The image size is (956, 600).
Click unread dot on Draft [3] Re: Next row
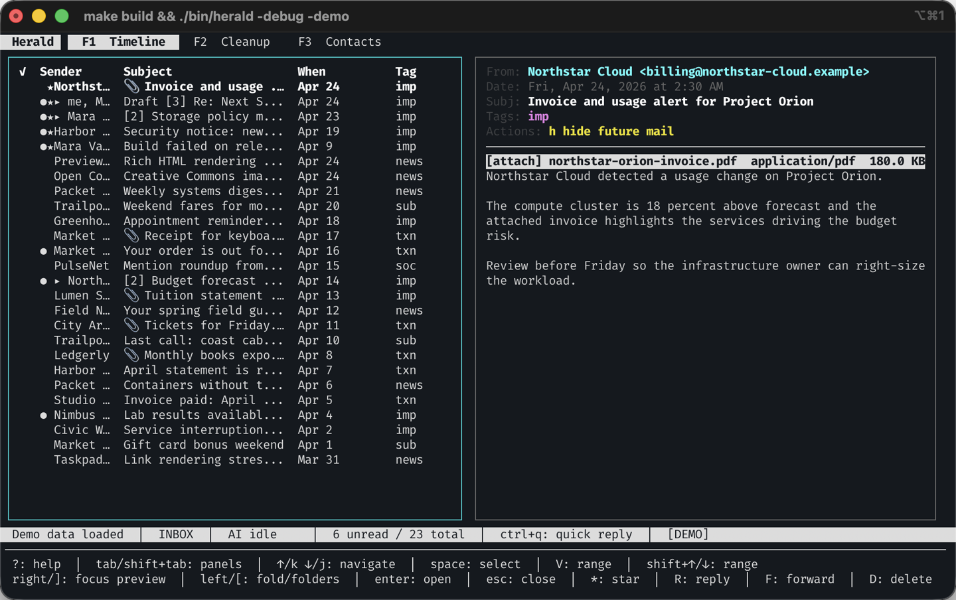43,102
